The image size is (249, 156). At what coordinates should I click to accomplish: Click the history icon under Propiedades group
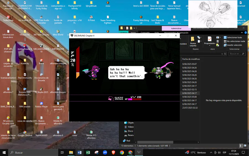[218, 45]
